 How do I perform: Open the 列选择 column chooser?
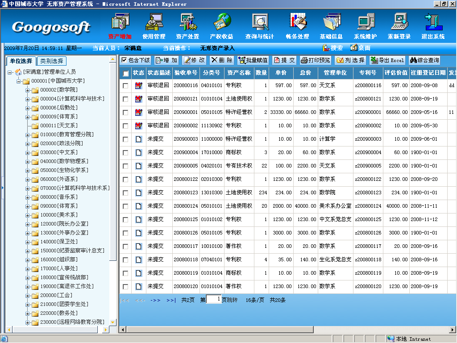350,60
